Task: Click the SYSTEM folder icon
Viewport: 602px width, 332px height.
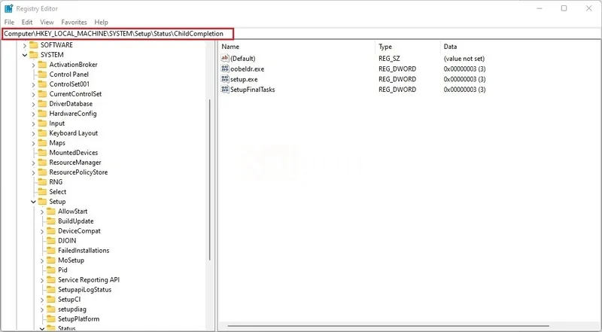Action: [34, 54]
